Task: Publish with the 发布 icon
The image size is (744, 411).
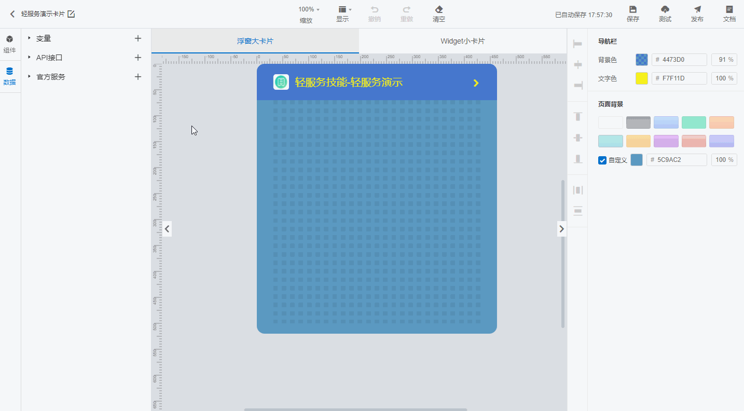Action: tap(697, 9)
